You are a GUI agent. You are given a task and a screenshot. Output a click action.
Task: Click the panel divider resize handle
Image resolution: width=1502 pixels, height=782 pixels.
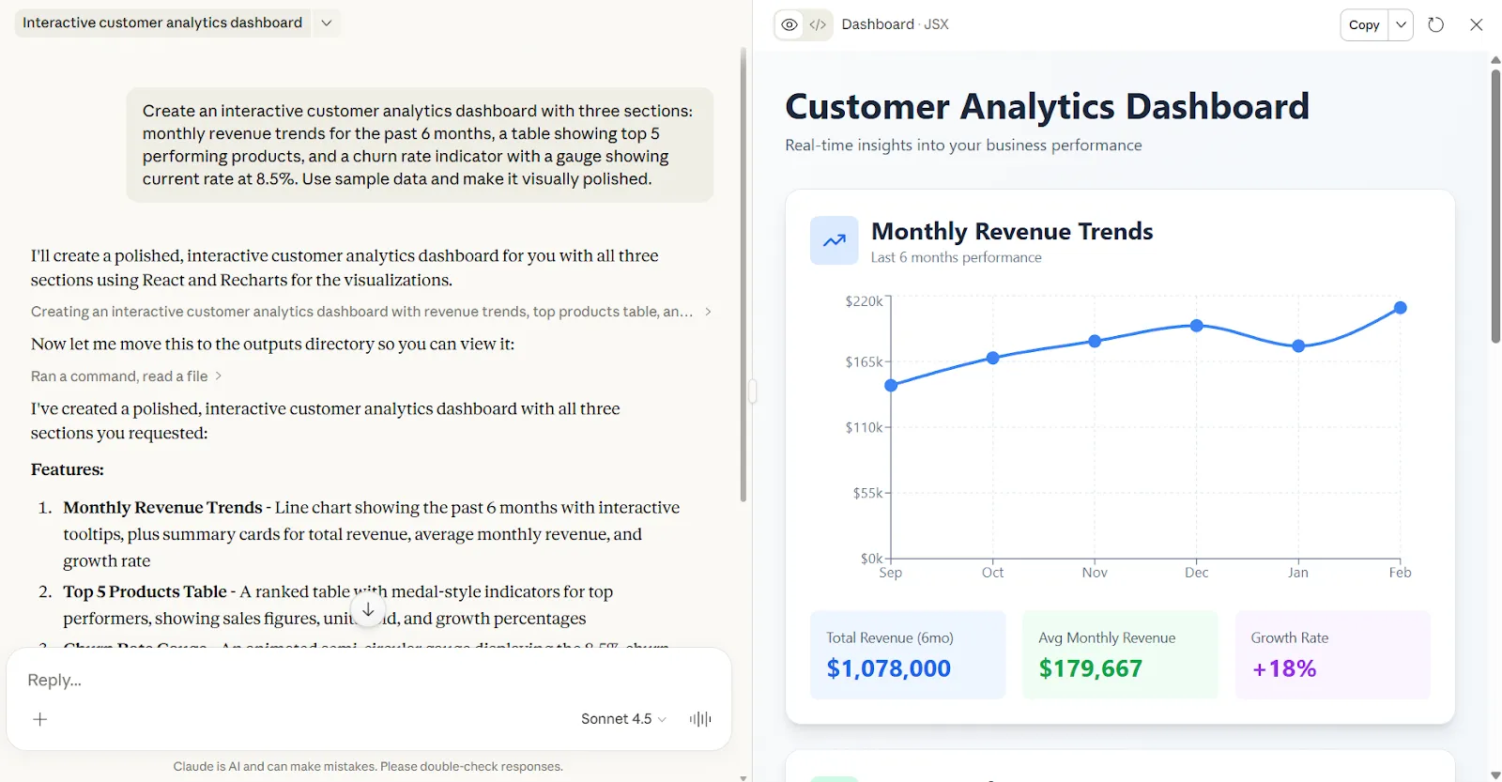[752, 391]
